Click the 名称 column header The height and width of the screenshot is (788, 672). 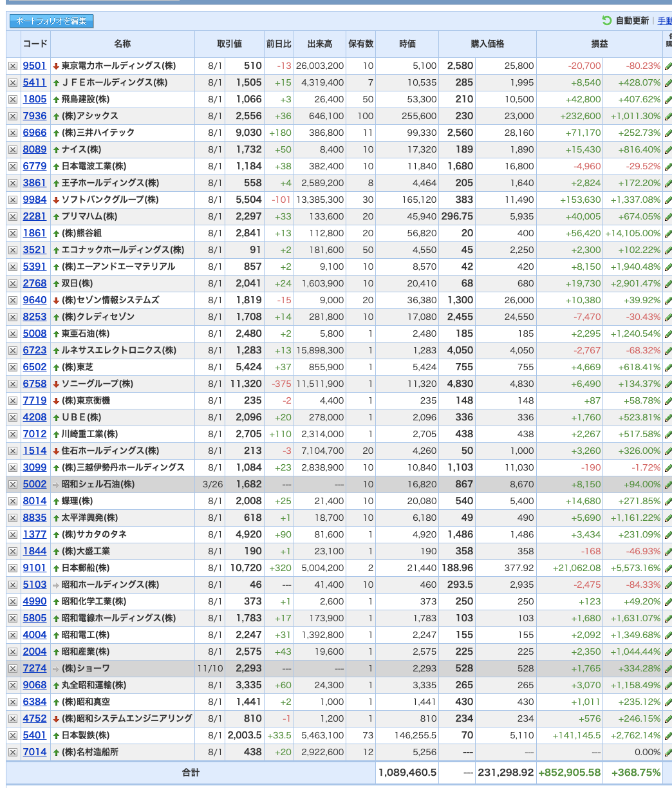click(122, 44)
